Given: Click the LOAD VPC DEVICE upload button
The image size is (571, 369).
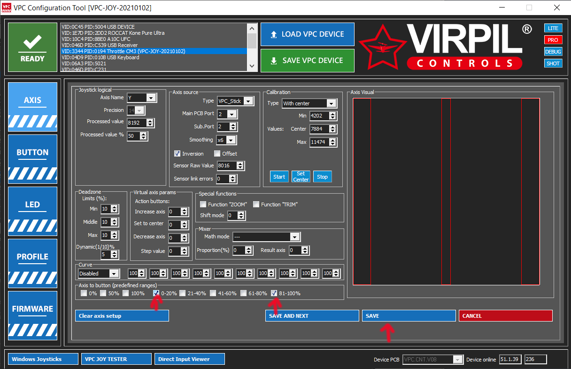Looking at the screenshot, I should coord(307,34).
